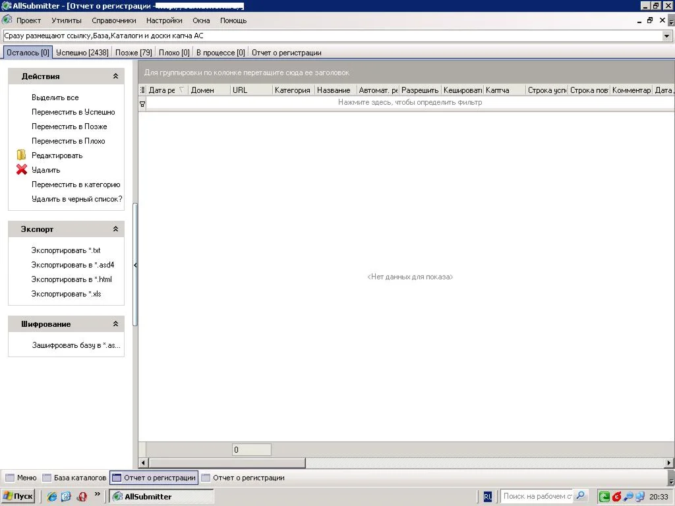Open the grid column chooser icon
The image size is (675, 506).
142,90
